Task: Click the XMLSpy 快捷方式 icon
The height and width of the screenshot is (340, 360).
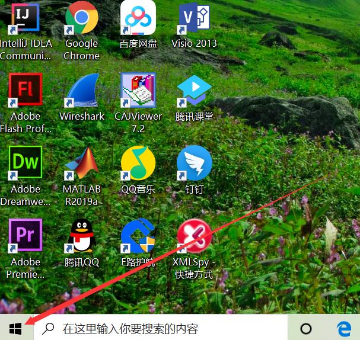Action: (x=194, y=236)
